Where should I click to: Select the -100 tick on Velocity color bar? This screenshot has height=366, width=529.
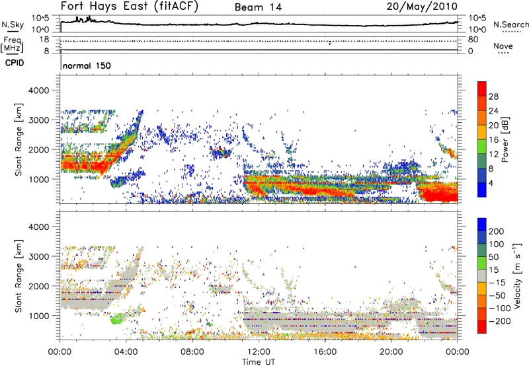(499, 309)
